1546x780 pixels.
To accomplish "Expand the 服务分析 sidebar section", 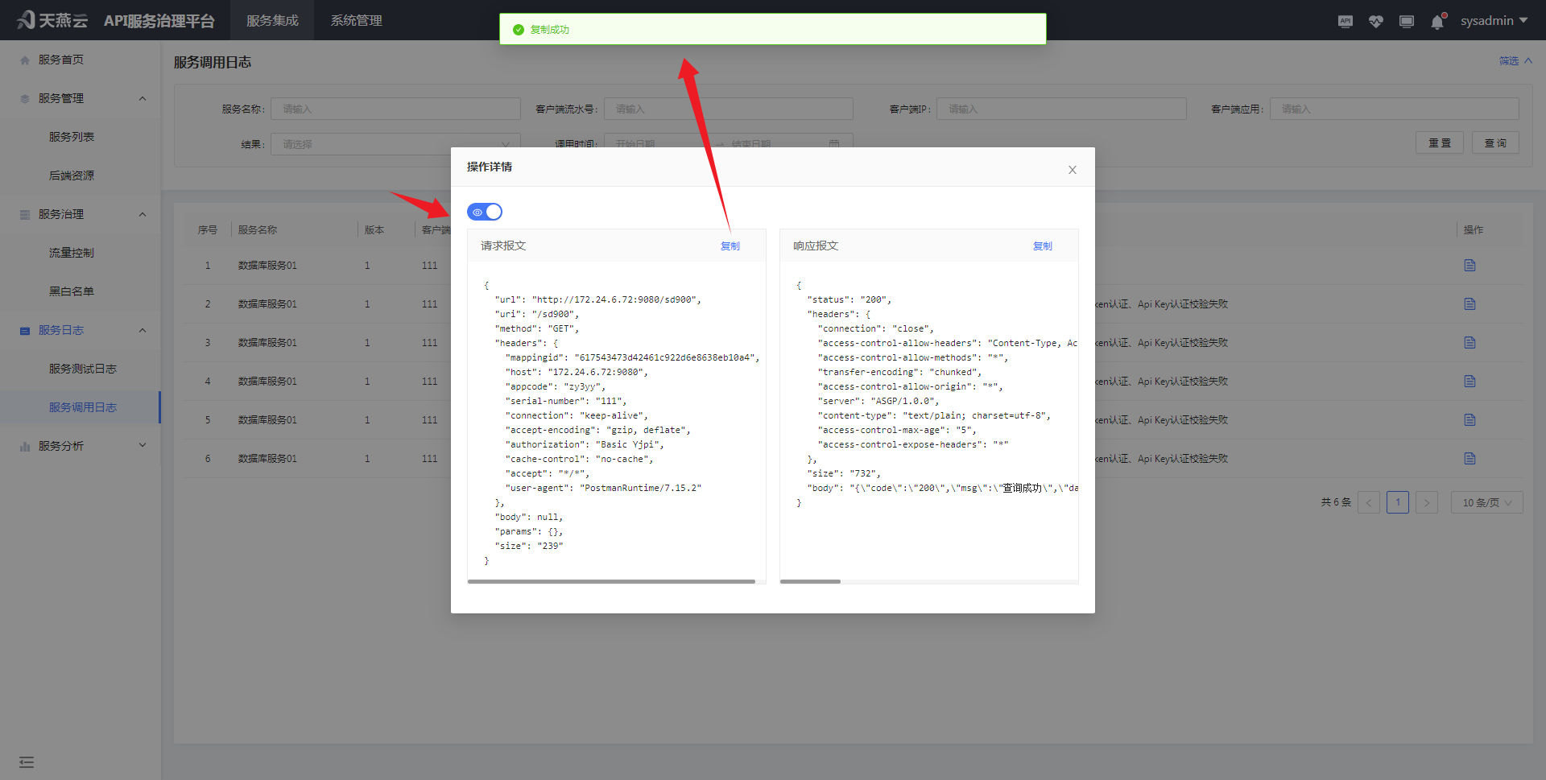I will click(x=81, y=446).
